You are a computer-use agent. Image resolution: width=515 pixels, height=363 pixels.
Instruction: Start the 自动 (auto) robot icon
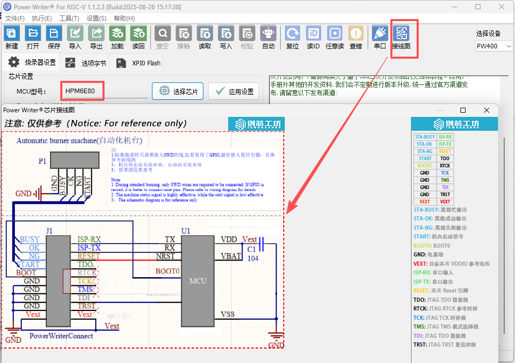coord(268,37)
